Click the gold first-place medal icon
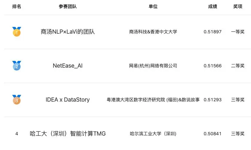The width and height of the screenshot is (251, 150). point(17,32)
